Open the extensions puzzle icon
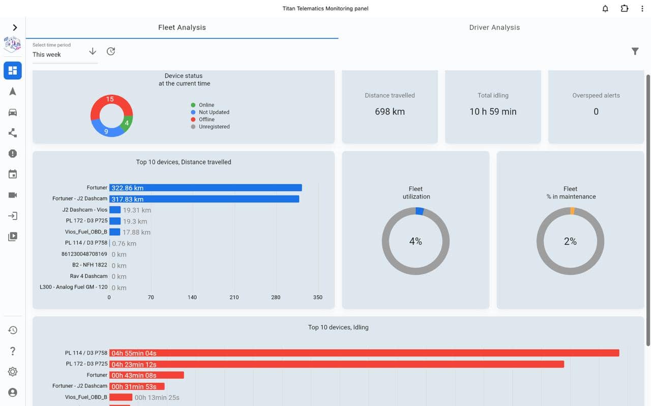 coord(625,9)
